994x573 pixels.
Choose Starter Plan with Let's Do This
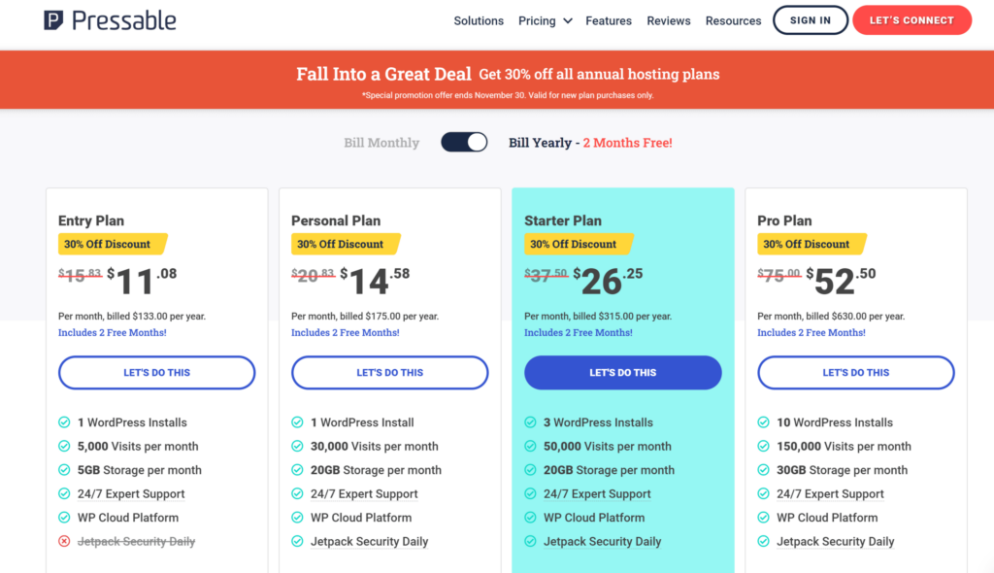623,373
